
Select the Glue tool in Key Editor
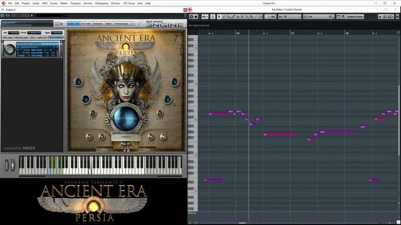coord(247,17)
